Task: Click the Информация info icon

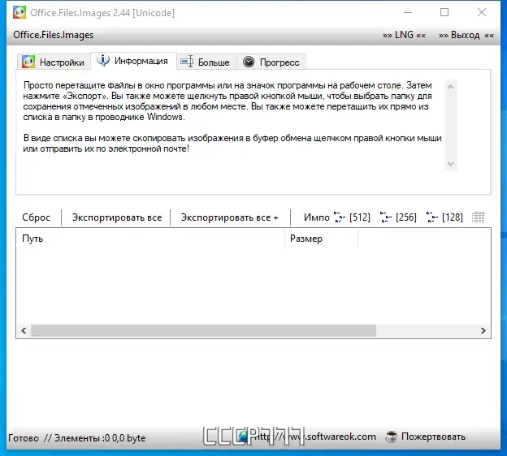Action: [103, 60]
